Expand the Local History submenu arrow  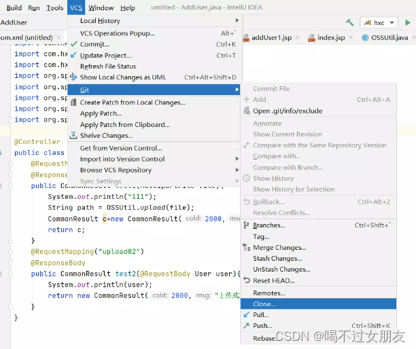click(237, 20)
